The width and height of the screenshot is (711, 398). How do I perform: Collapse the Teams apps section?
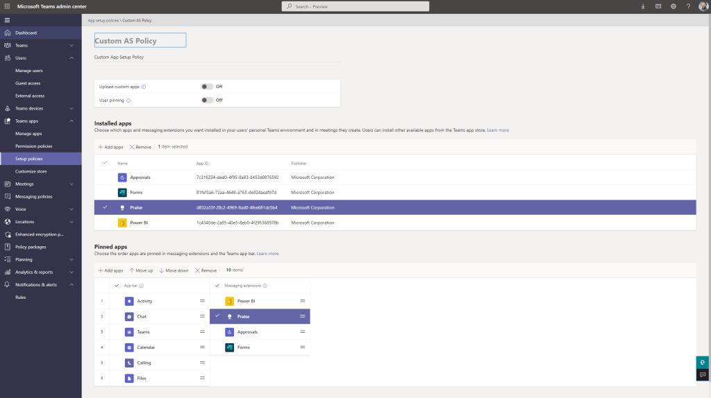pyautogui.click(x=72, y=121)
